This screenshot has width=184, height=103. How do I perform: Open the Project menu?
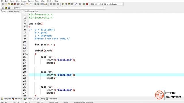pyautogui.click(x=24, y=1)
